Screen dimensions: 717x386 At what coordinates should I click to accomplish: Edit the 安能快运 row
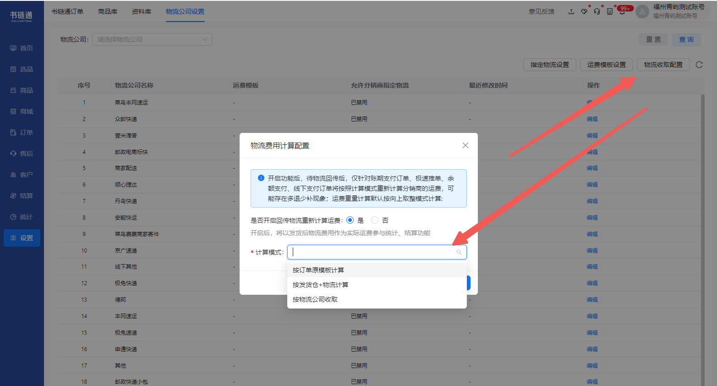coord(592,218)
